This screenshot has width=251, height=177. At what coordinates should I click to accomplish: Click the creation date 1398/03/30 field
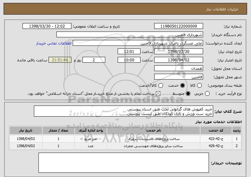179,52
